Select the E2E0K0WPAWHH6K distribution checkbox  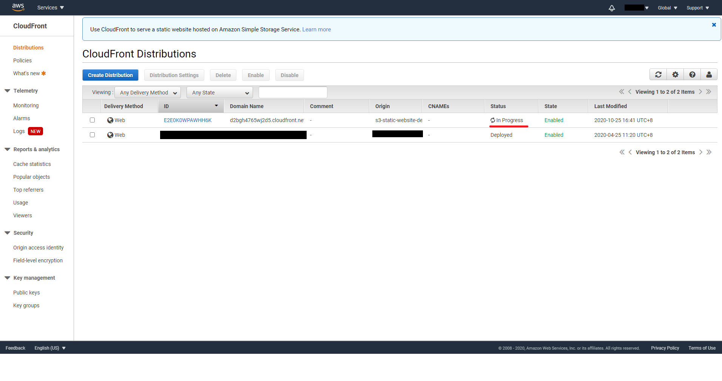click(92, 120)
